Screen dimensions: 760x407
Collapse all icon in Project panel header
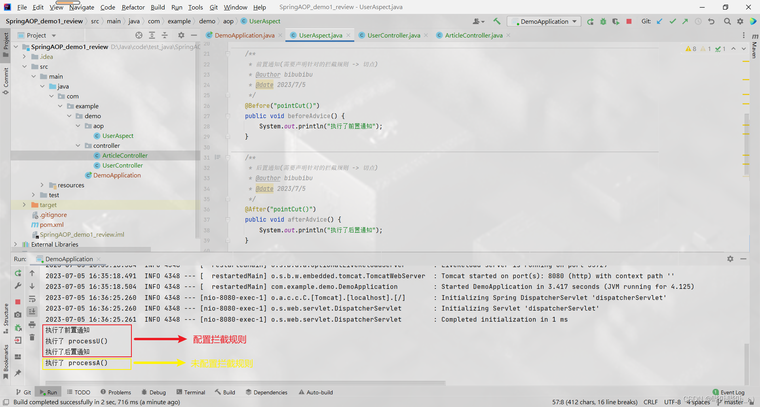tap(165, 35)
